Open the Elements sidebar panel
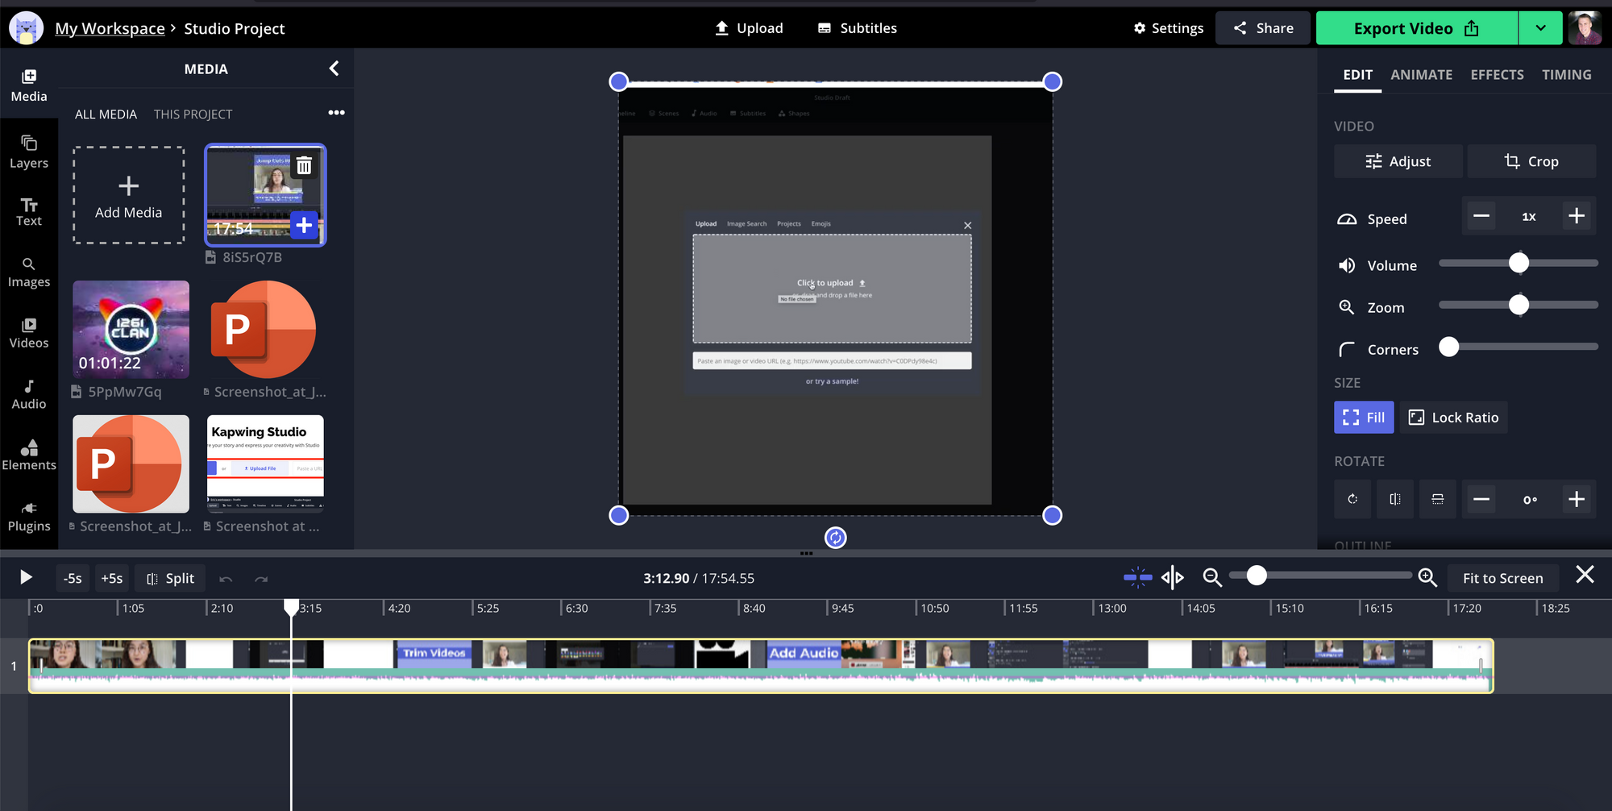 [29, 455]
